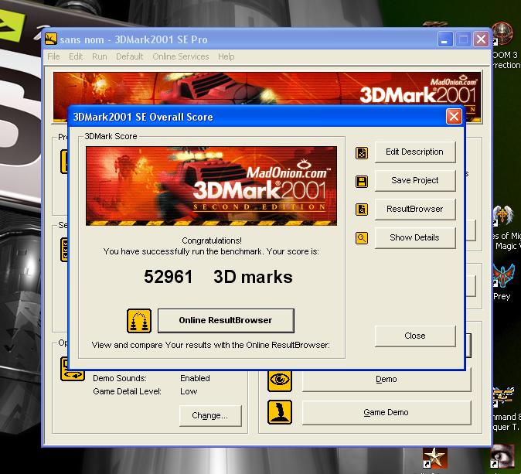Click the ResultBrowser document icon
The image size is (521, 474).
click(362, 210)
